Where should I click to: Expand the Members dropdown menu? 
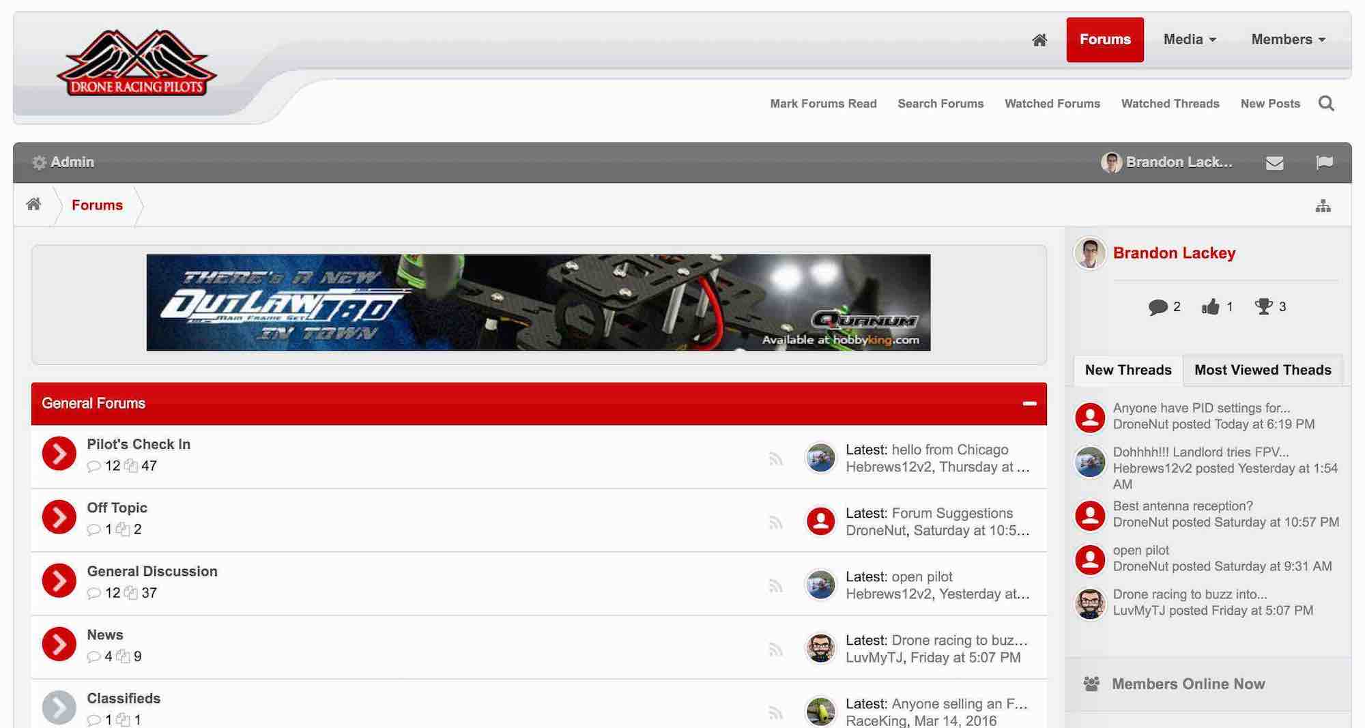click(x=1288, y=40)
